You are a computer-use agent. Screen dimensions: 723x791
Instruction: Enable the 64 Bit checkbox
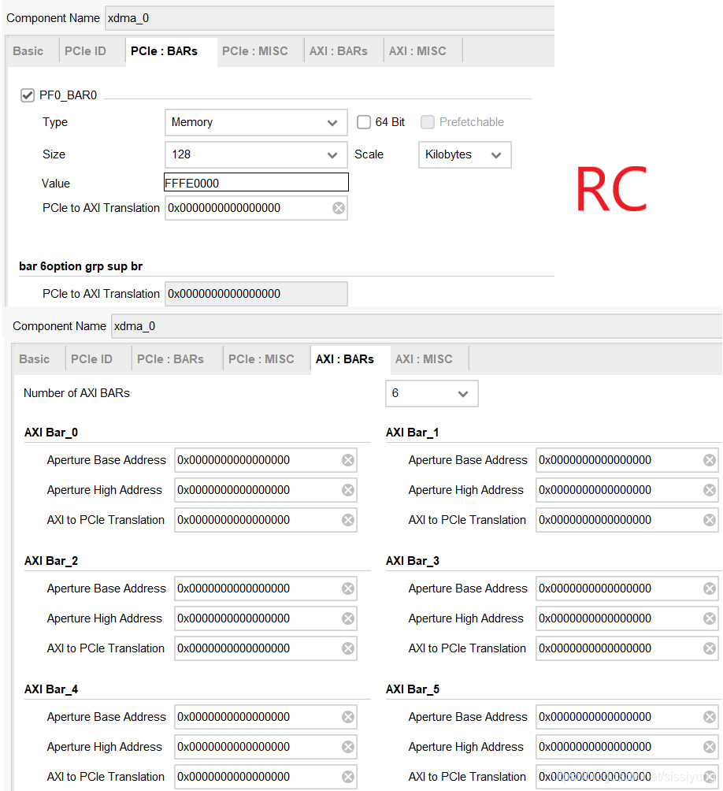coord(364,122)
